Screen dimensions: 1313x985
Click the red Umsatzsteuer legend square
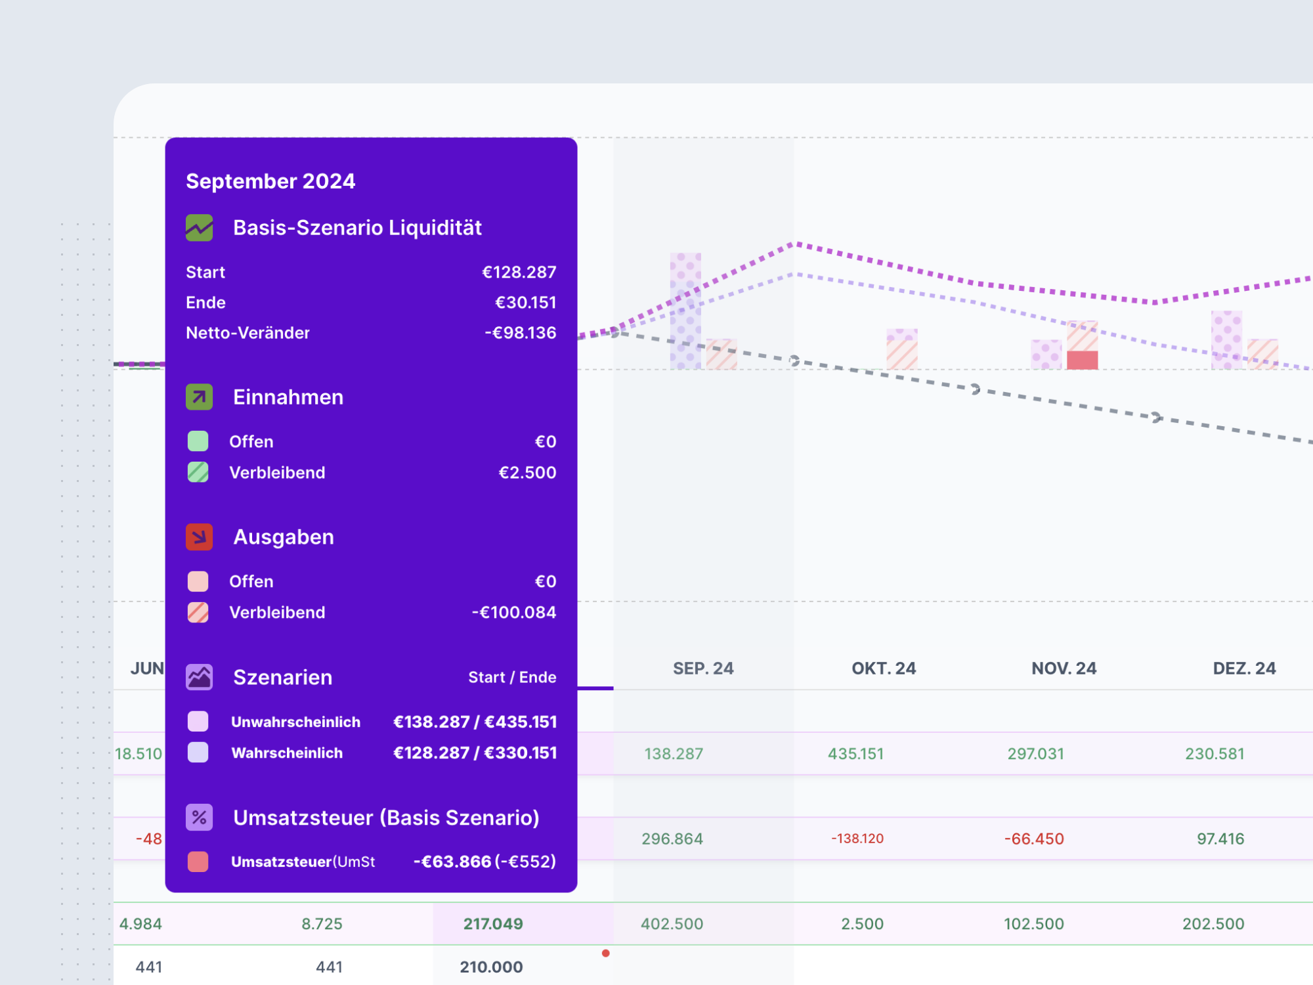point(198,862)
